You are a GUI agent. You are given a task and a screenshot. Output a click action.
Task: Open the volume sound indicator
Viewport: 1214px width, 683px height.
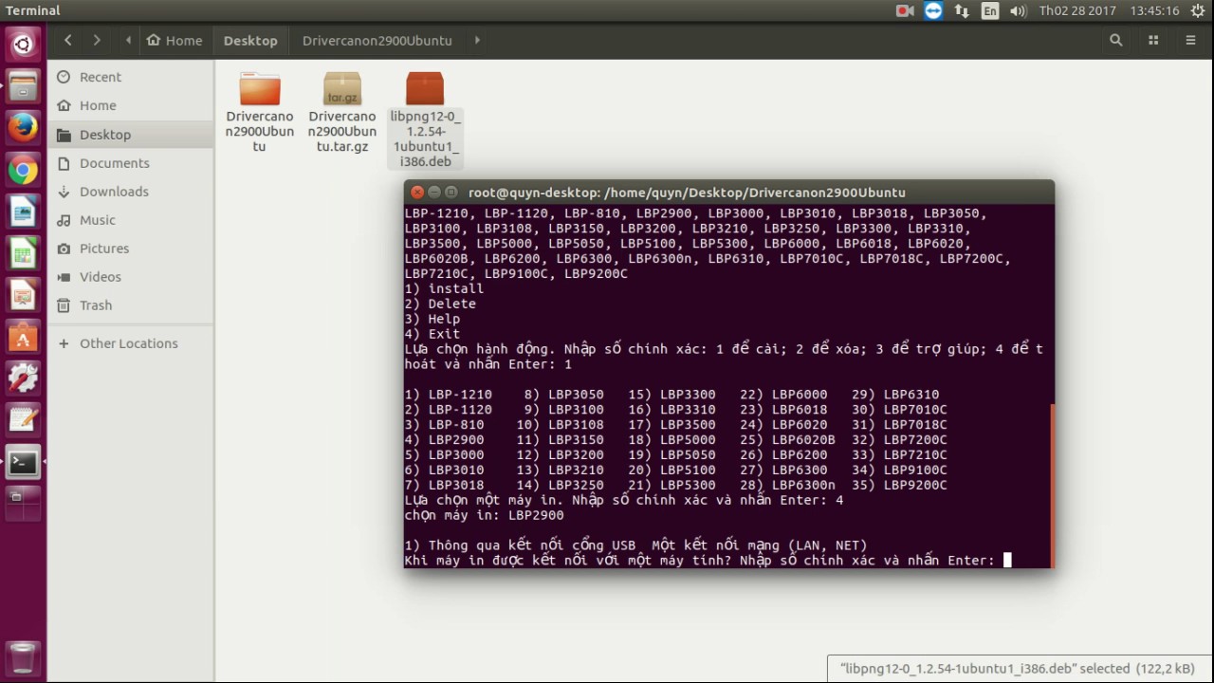1019,10
